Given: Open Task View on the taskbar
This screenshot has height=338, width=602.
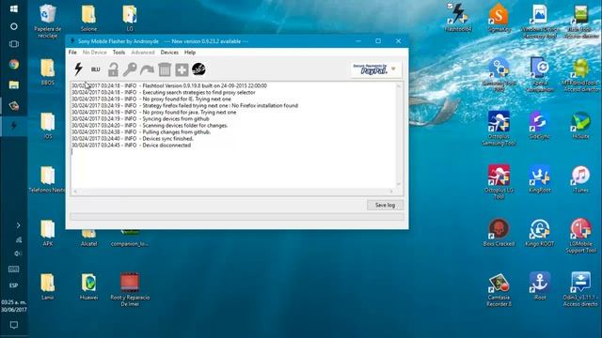Looking at the screenshot, I should click(14, 44).
